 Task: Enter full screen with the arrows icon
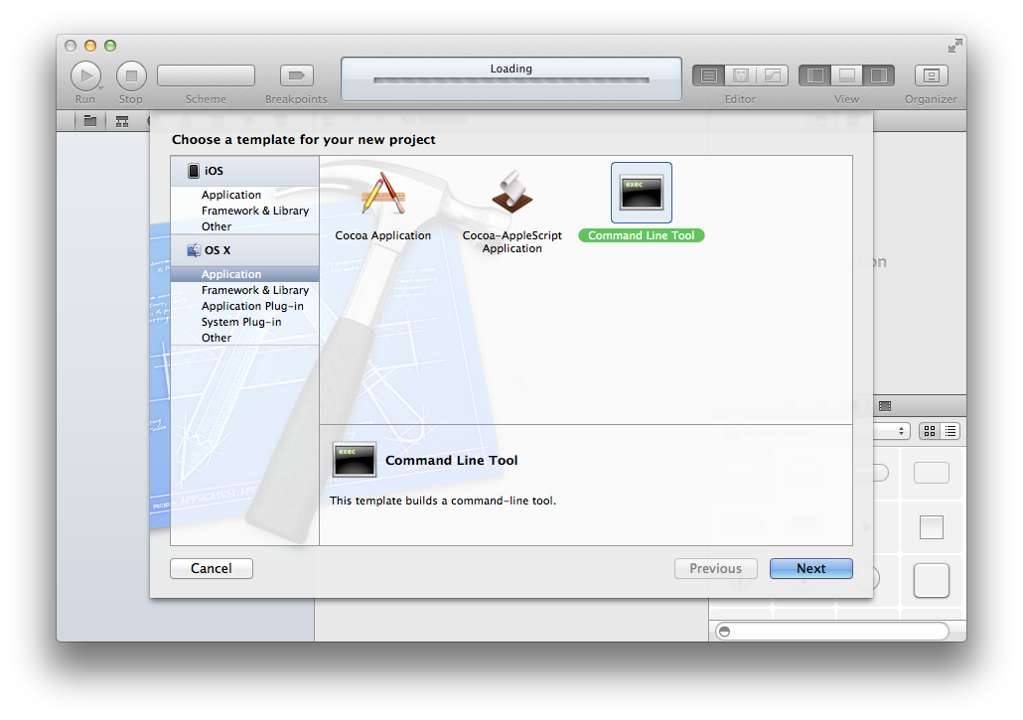coord(954,46)
